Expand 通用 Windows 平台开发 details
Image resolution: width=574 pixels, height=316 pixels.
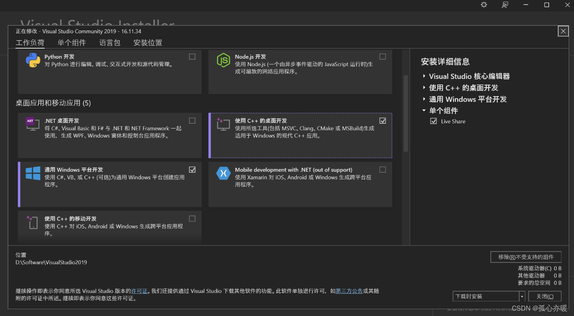[424, 99]
